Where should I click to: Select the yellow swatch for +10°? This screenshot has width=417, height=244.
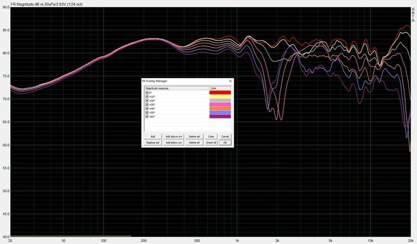coord(219,96)
